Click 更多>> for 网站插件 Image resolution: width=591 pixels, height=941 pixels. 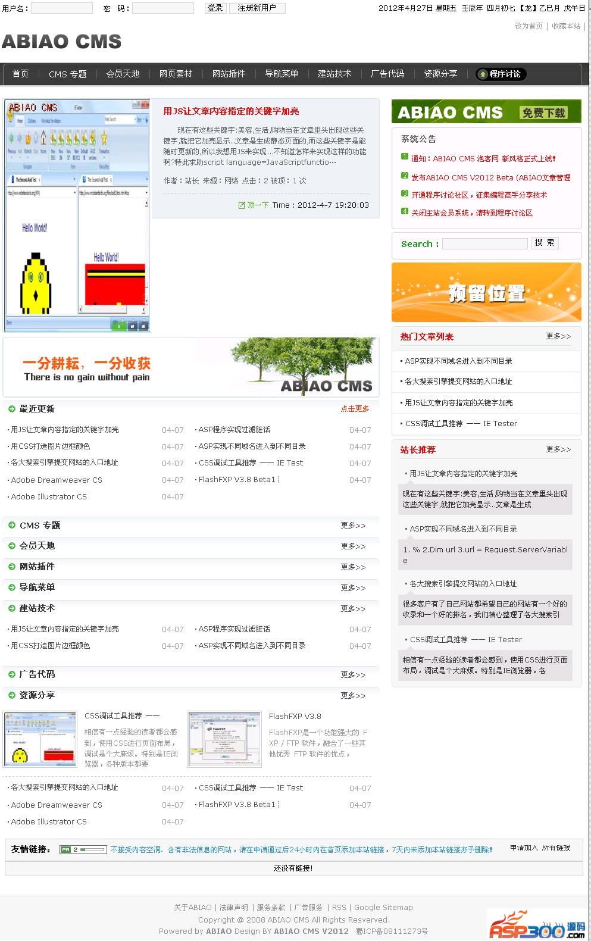coord(354,567)
